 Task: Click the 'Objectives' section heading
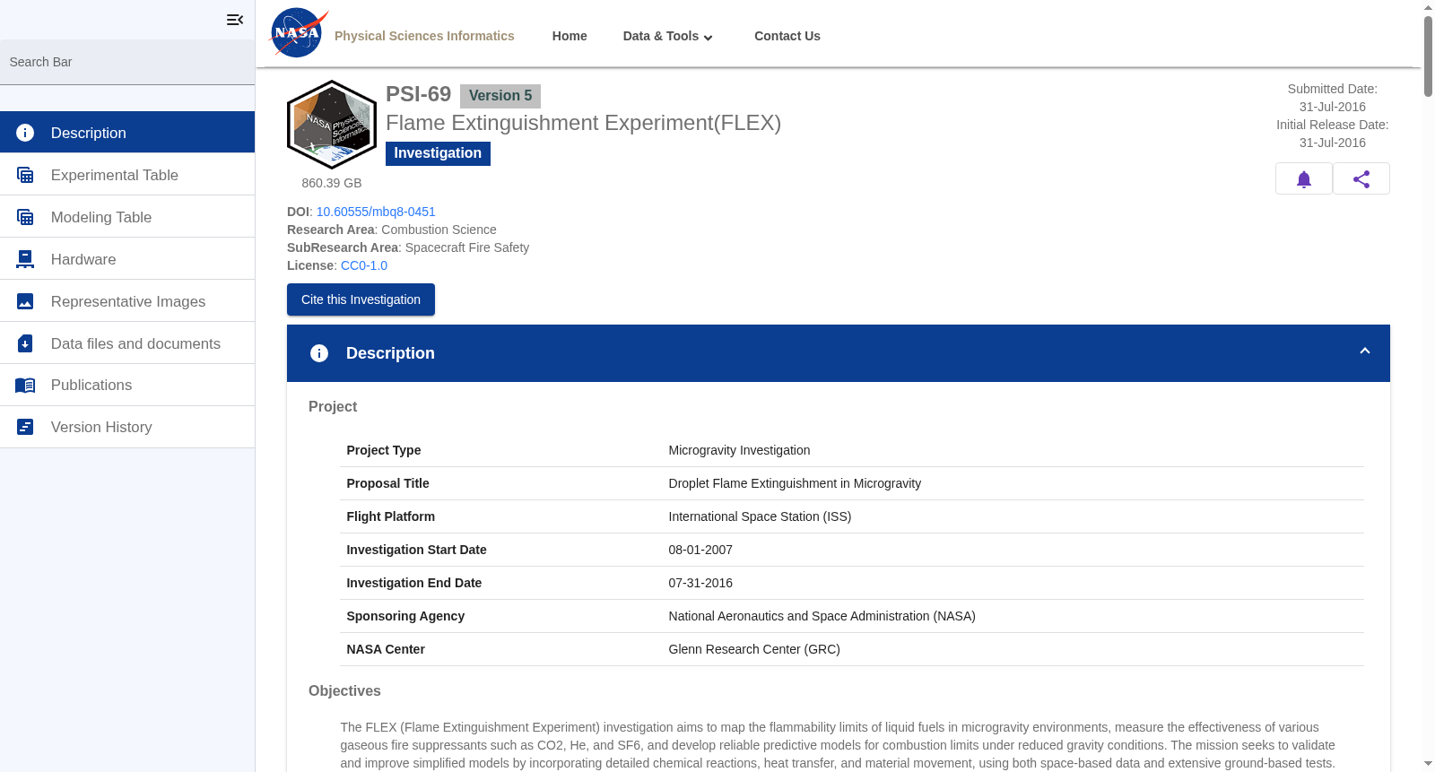click(344, 690)
